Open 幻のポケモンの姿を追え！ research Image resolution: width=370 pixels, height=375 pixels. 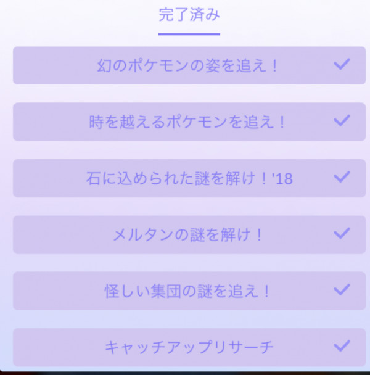pyautogui.click(x=189, y=65)
